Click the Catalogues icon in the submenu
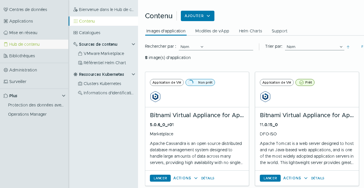This screenshot has width=364, height=188. (x=76, y=33)
